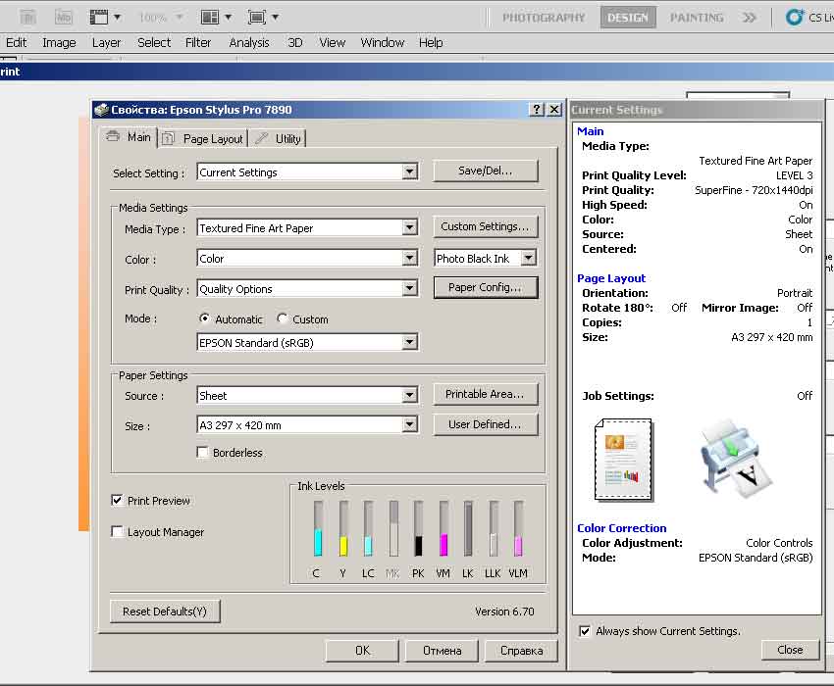Open the Filter menu
Image resolution: width=834 pixels, height=686 pixels.
198,42
